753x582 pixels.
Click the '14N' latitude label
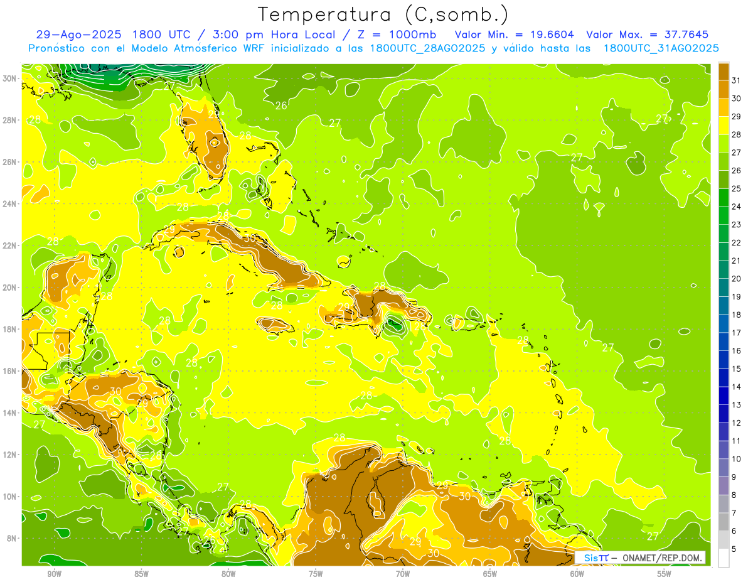(9, 413)
